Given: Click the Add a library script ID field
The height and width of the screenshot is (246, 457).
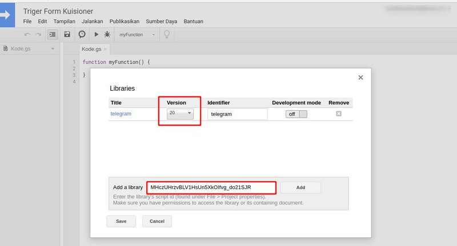Looking at the screenshot, I should (211, 187).
